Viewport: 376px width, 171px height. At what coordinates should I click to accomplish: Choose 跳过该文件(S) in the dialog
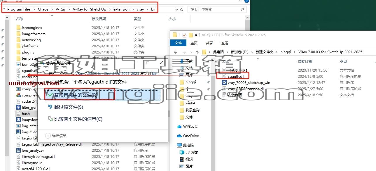click(69, 107)
